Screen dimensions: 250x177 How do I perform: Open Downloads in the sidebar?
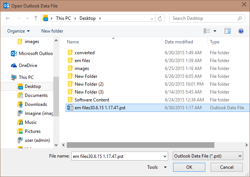pyautogui.click(x=32, y=104)
